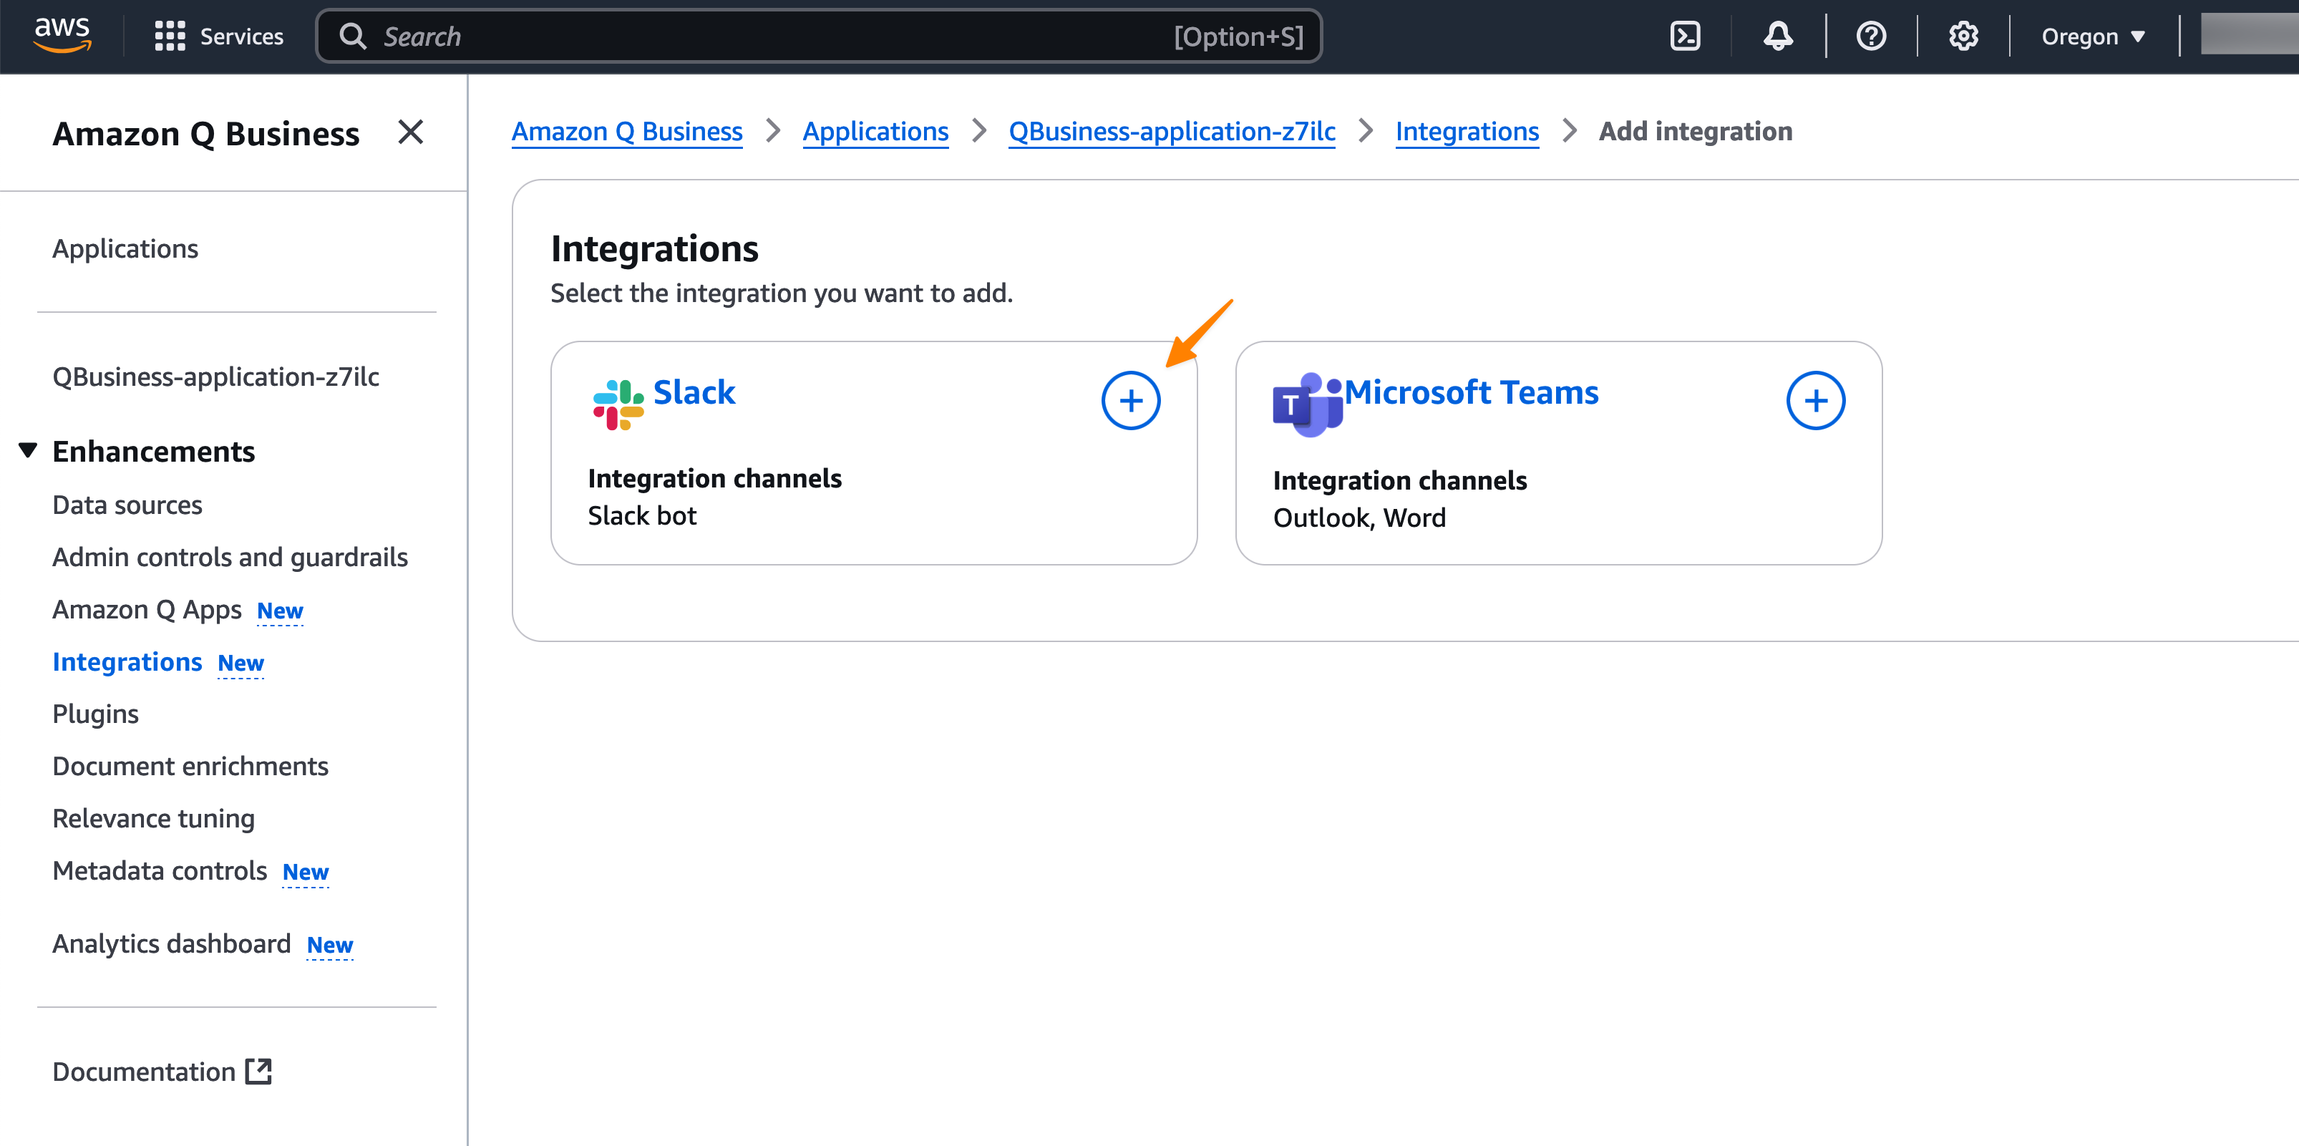Open the notifications bell
2299x1146 pixels.
1777,37
